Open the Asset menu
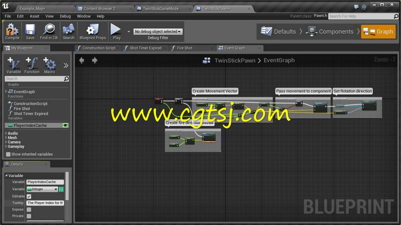401x225 pixels. tap(34, 16)
